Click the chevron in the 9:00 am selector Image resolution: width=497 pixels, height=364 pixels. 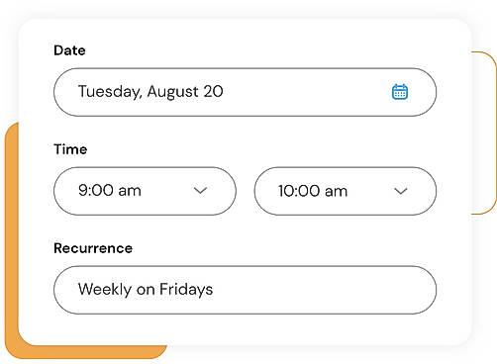tap(200, 191)
